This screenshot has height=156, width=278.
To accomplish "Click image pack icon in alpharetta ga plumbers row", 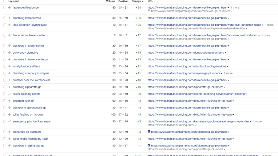I will tap(149, 131).
